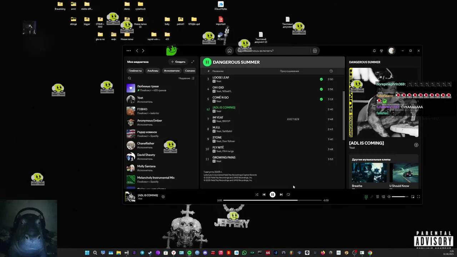Open the Browse icon in search bar
The width and height of the screenshot is (457, 257).
(x=315, y=51)
